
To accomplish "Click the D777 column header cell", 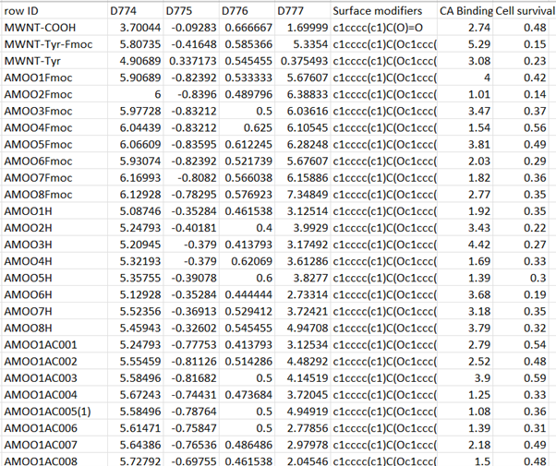I will (303, 11).
